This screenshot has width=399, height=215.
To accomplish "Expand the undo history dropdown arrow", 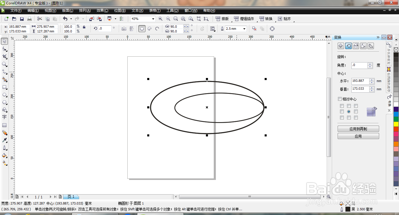I will click(x=71, y=19).
